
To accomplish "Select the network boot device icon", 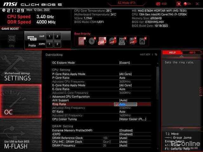I will (142, 41).
